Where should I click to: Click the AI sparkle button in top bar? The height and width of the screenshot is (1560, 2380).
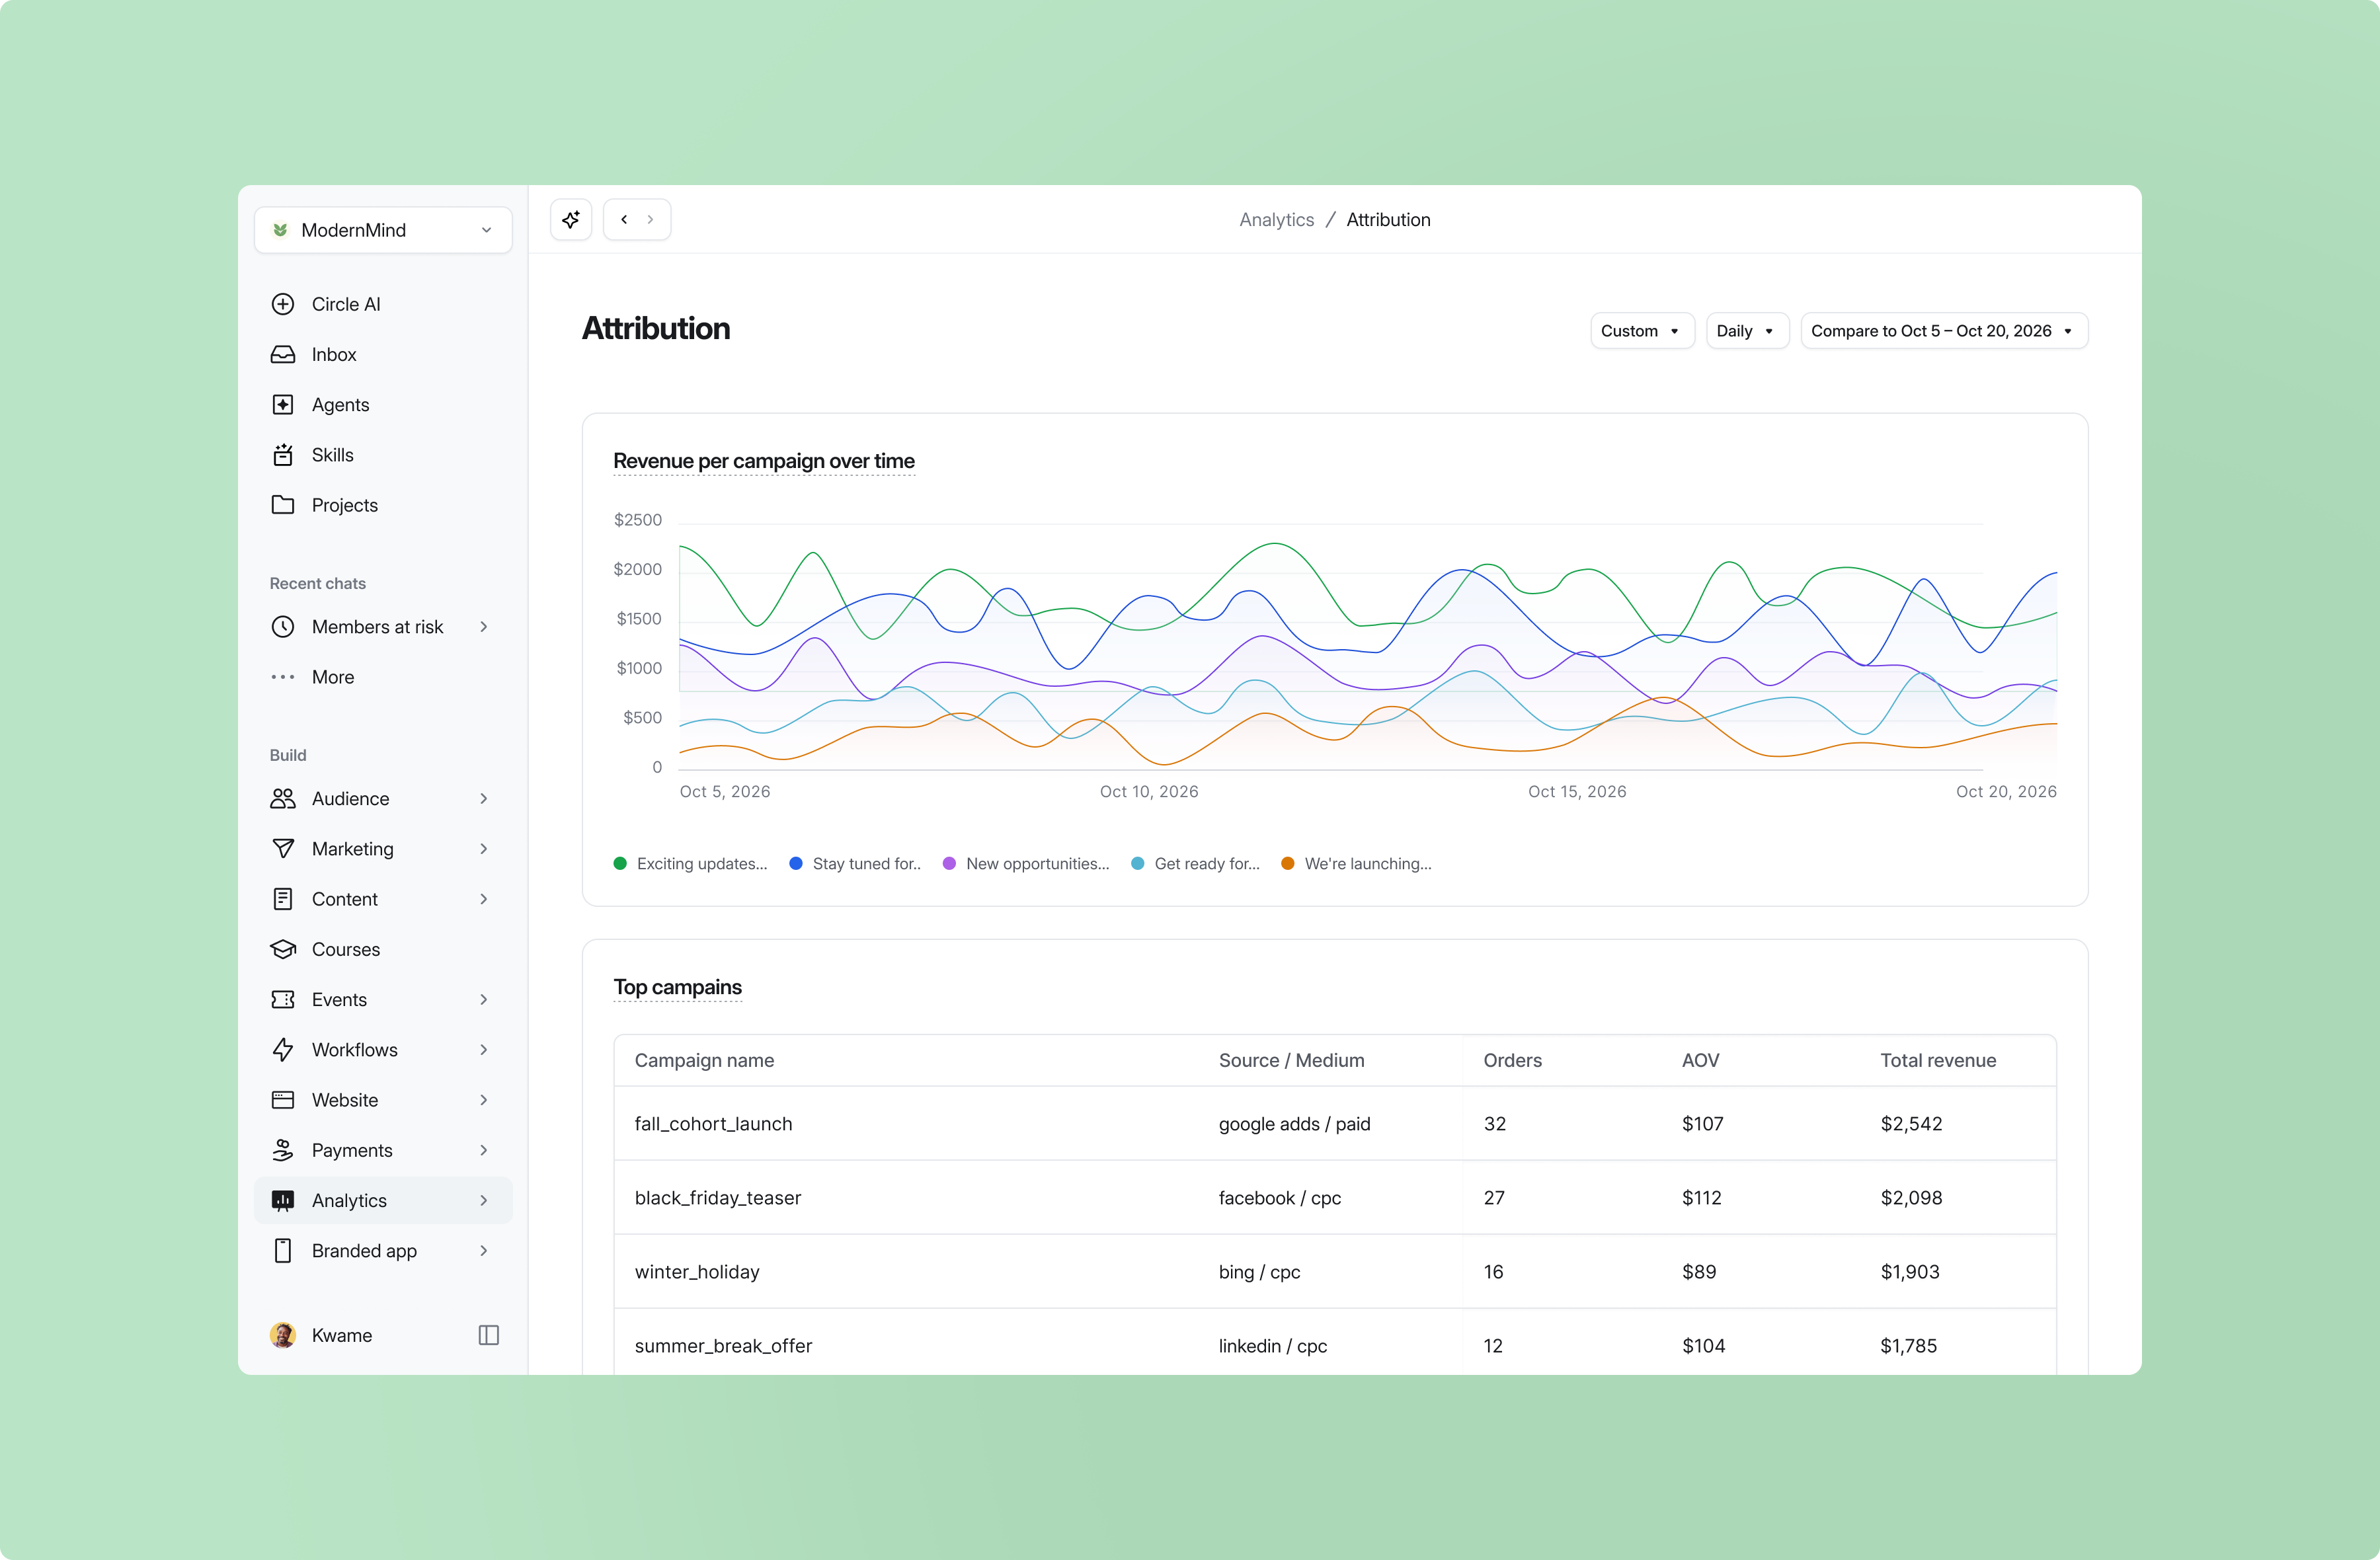click(571, 219)
